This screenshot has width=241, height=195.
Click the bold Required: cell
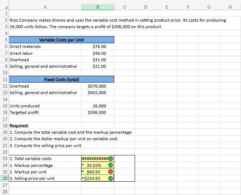(45, 126)
